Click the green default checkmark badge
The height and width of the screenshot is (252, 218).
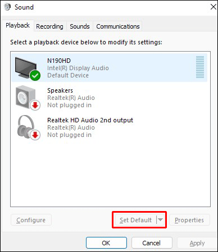pyautogui.click(x=35, y=75)
